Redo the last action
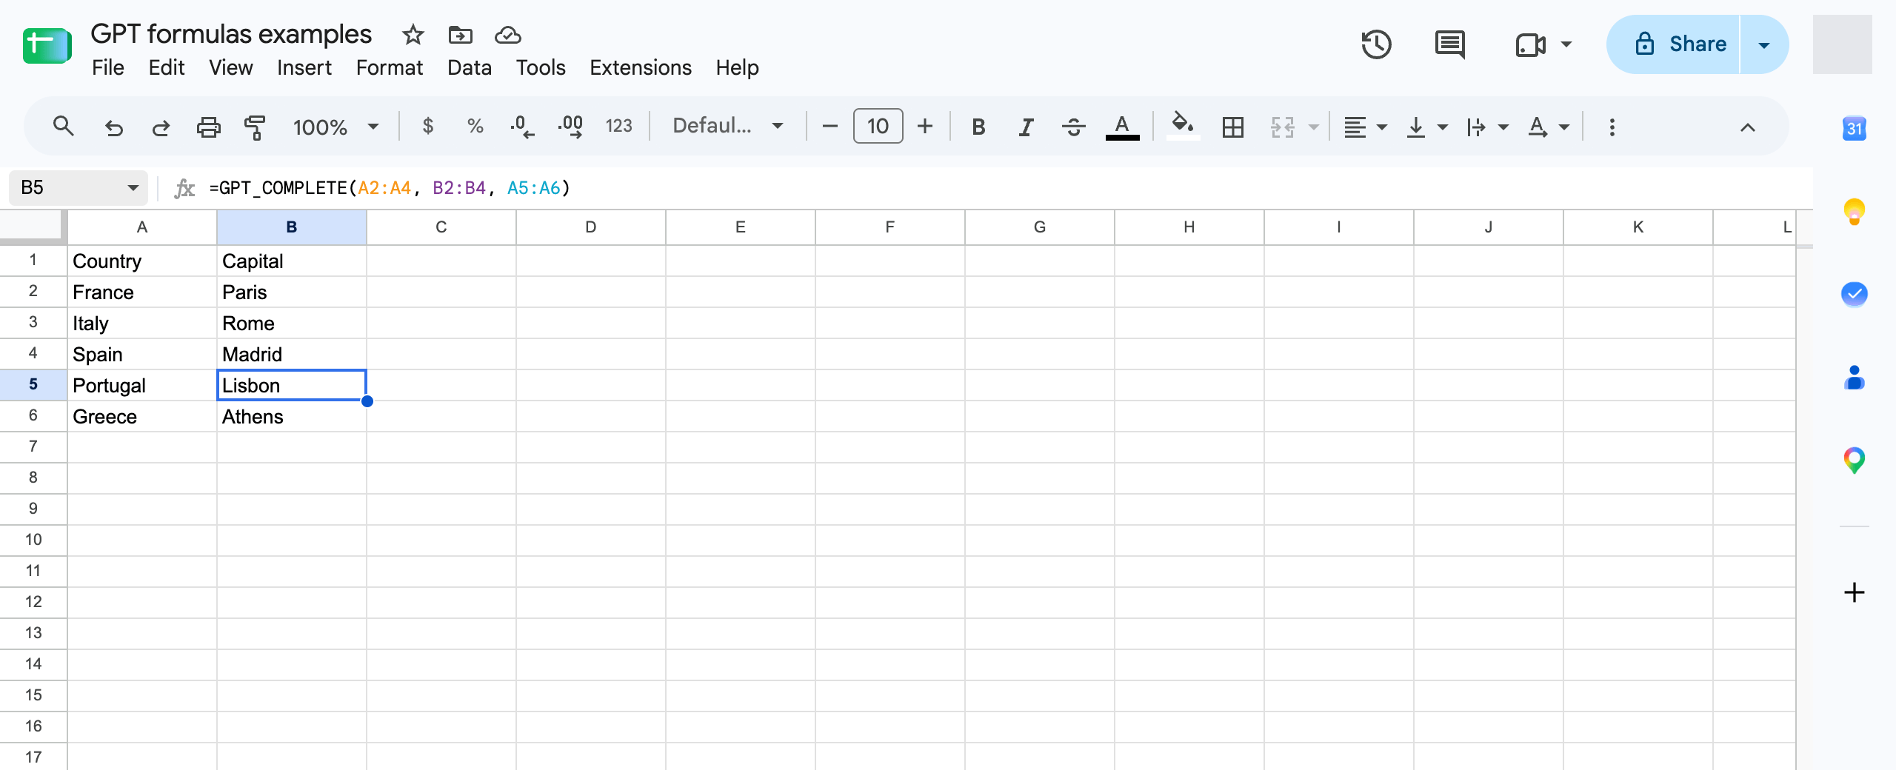Viewport: 1896px width, 770px height. [161, 127]
